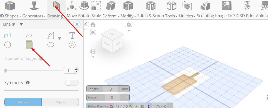Select the Spline curve tool icon
The width and height of the screenshot is (268, 108).
coord(29,36)
